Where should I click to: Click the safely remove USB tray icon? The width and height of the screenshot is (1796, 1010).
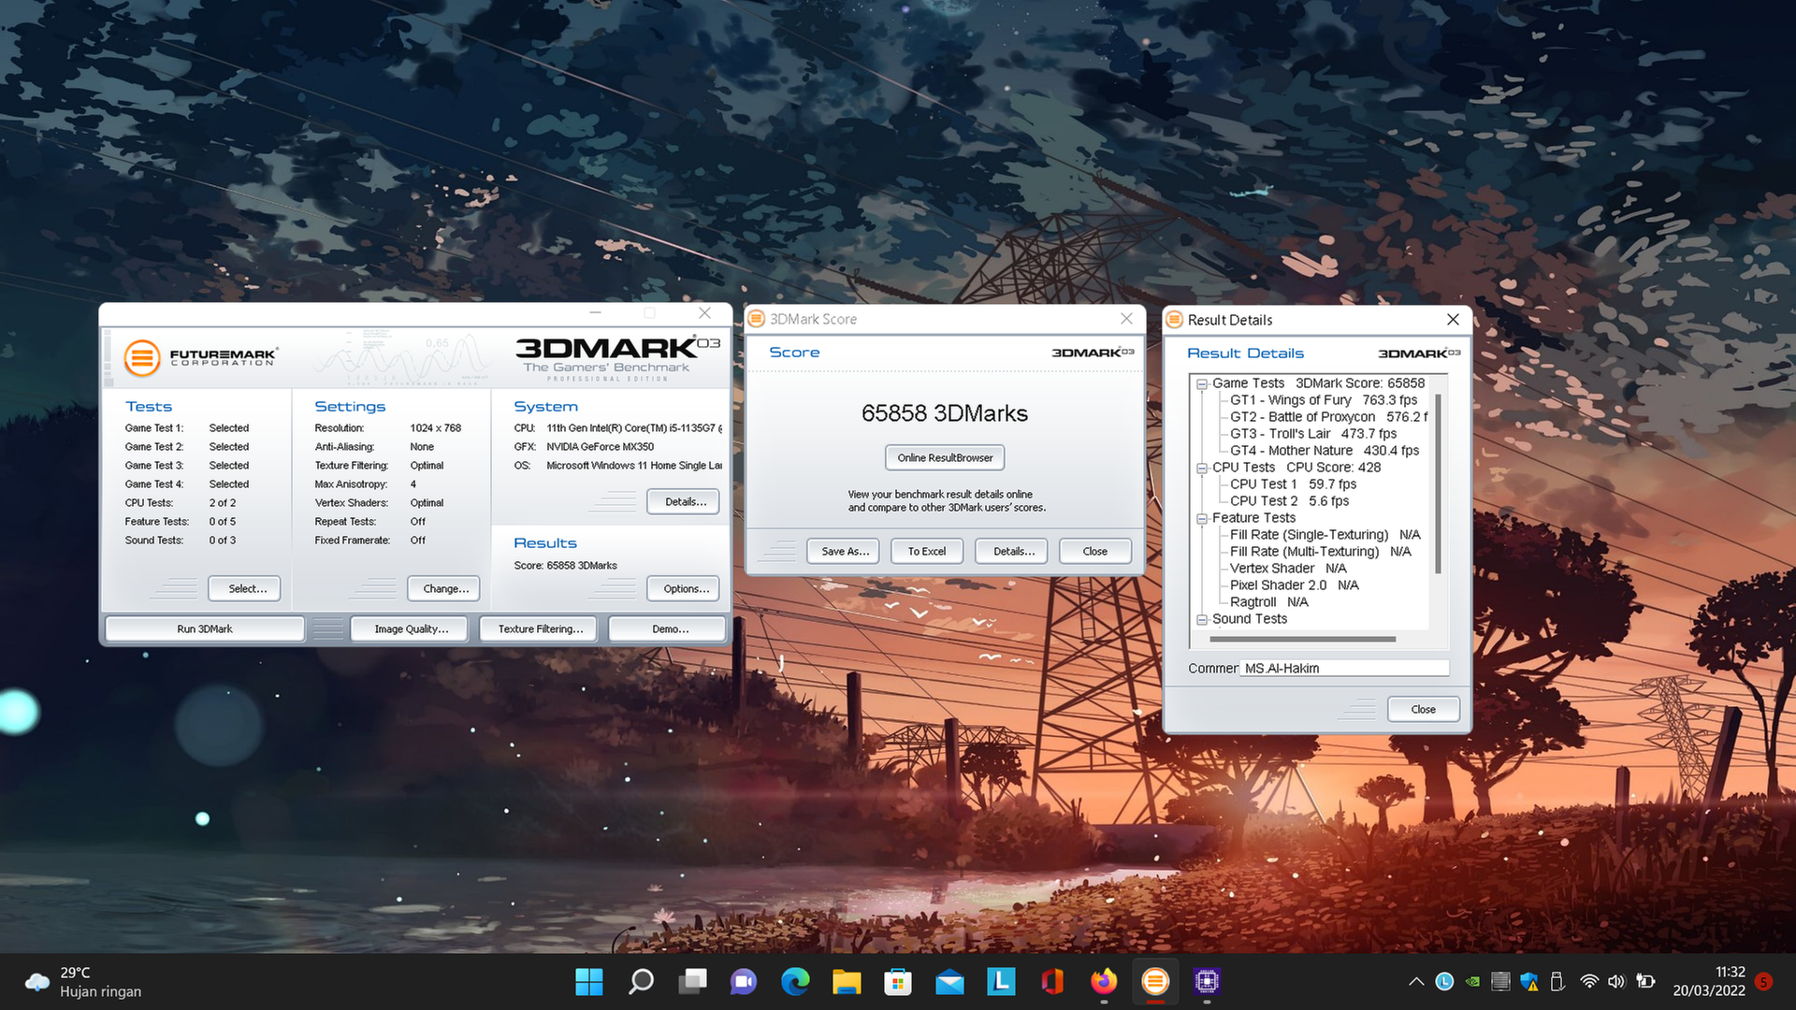[x=1557, y=981]
